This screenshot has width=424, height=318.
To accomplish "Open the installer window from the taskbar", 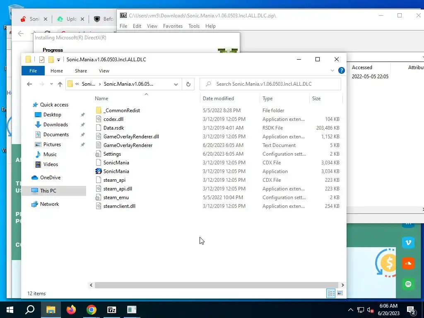I will (132, 310).
